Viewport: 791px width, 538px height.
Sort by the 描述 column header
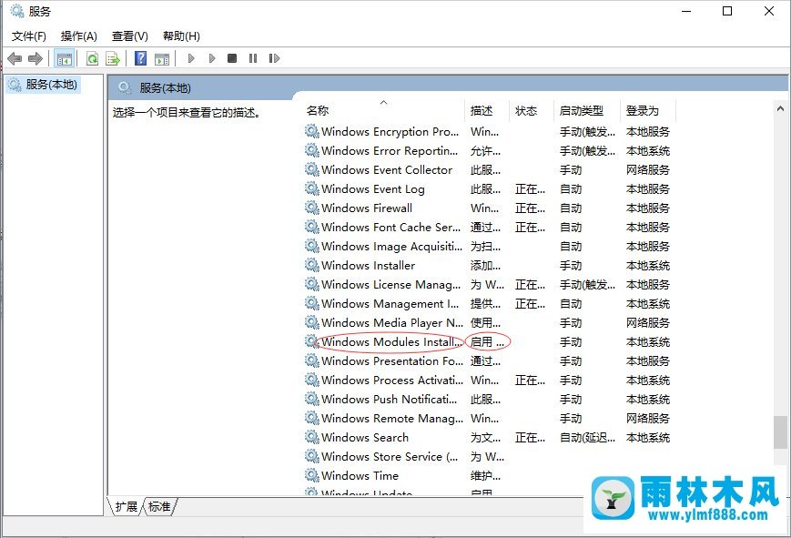point(486,110)
